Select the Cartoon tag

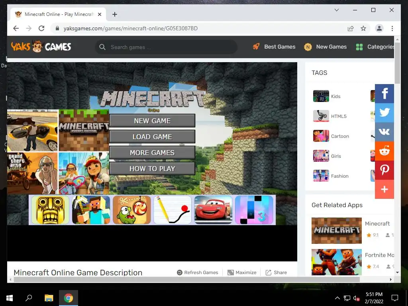pos(331,136)
